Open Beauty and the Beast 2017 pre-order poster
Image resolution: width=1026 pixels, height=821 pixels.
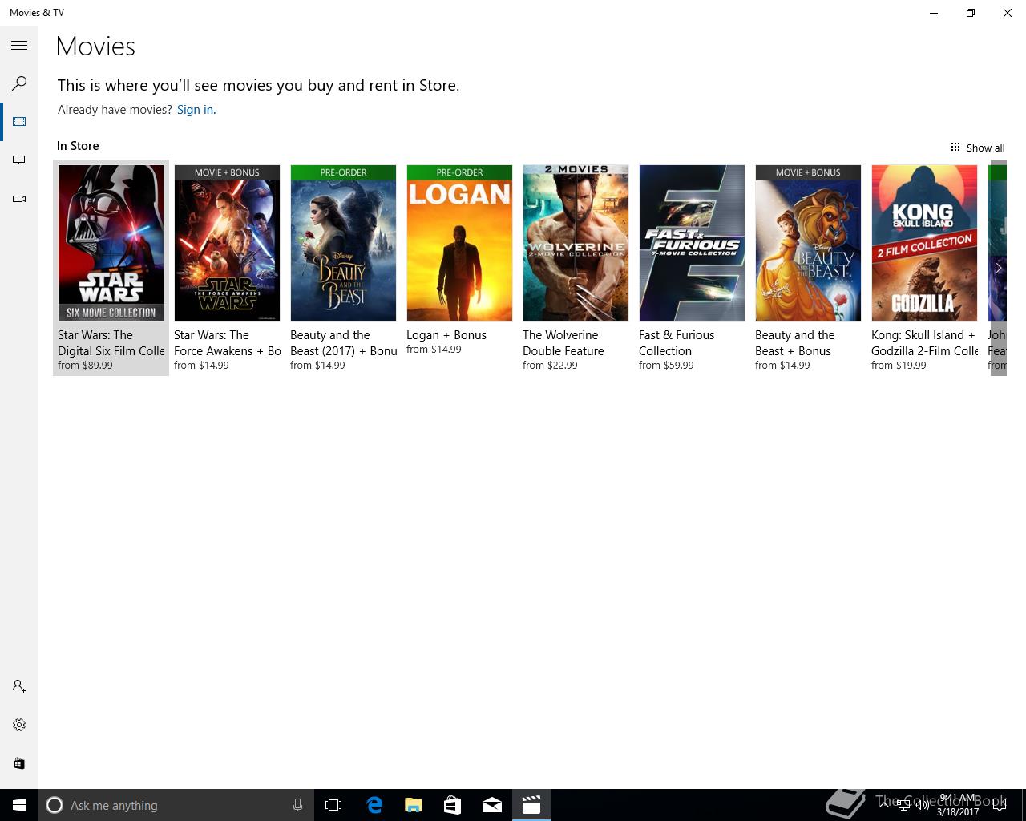[343, 243]
